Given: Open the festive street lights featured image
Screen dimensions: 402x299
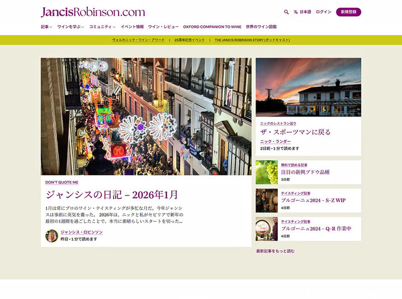Looking at the screenshot, I should point(146,116).
